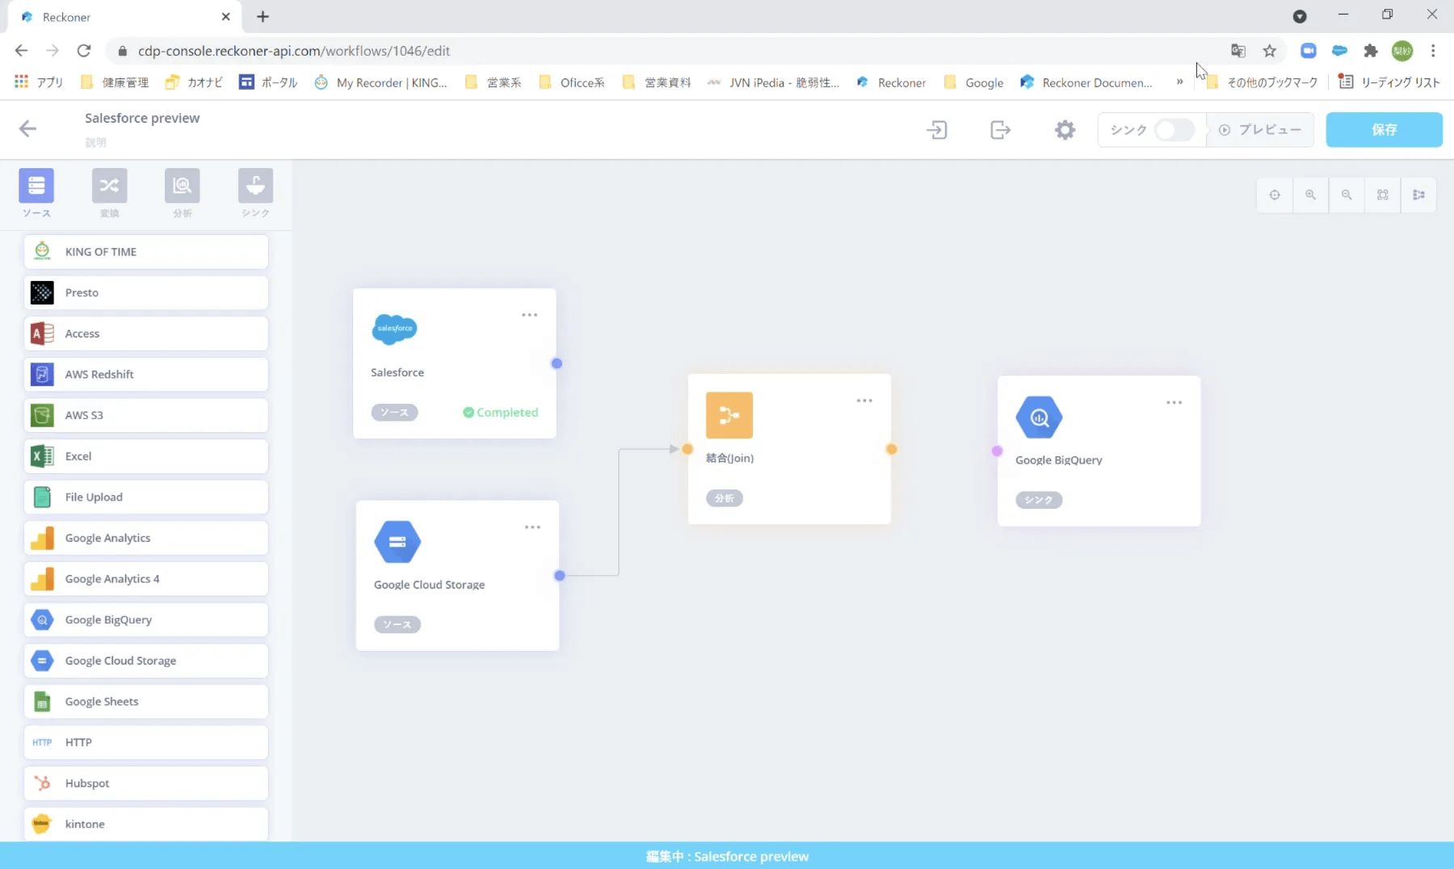
Task: Zoom in on the canvas
Action: pyautogui.click(x=1310, y=195)
